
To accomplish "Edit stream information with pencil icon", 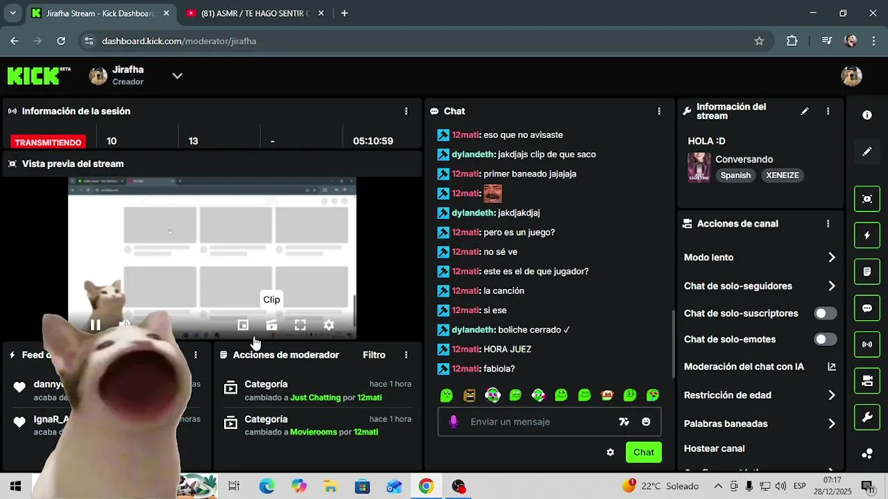I will coord(805,111).
